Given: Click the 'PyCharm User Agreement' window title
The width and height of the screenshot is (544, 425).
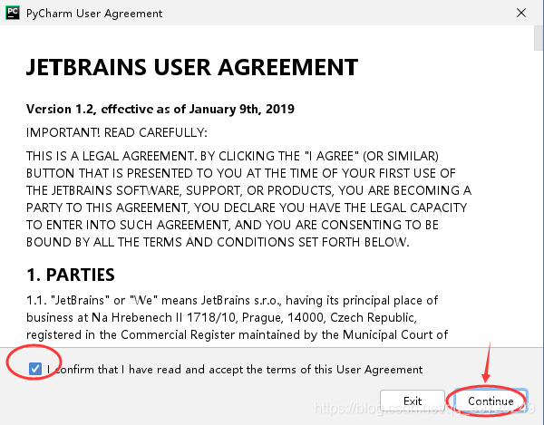Looking at the screenshot, I should coord(94,14).
